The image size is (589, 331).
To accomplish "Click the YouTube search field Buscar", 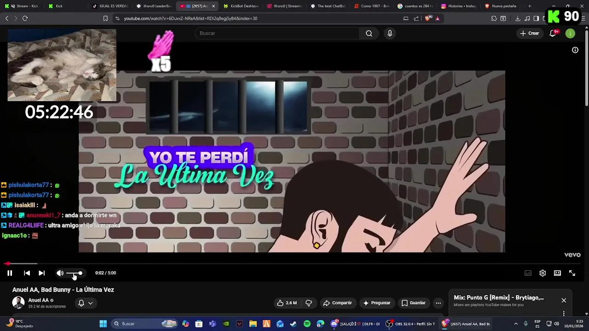I will coord(277,33).
